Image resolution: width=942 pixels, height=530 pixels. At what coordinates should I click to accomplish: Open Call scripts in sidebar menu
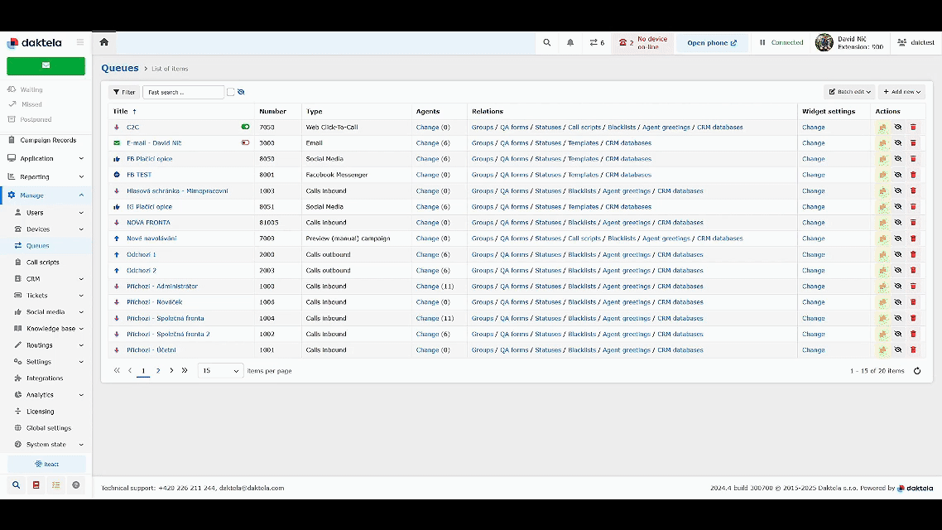[x=42, y=263]
